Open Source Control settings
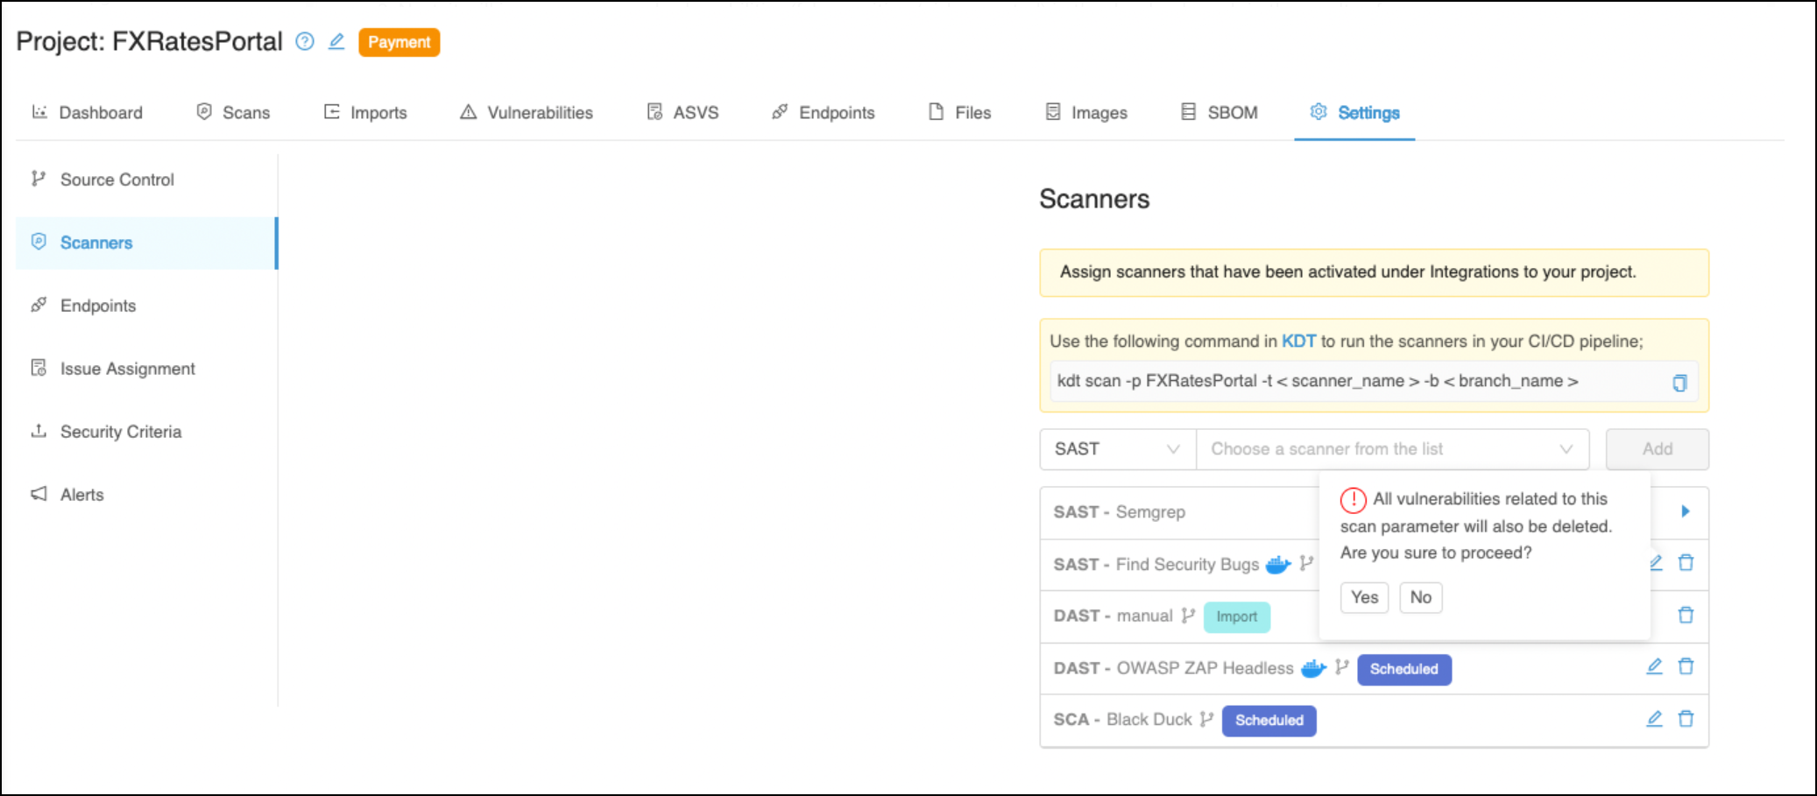The image size is (1817, 796). (x=117, y=180)
